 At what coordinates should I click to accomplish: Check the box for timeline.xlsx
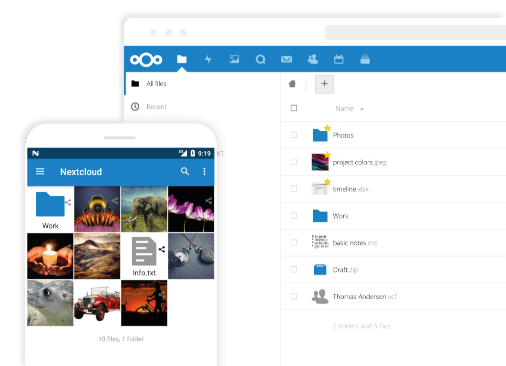pos(294,189)
